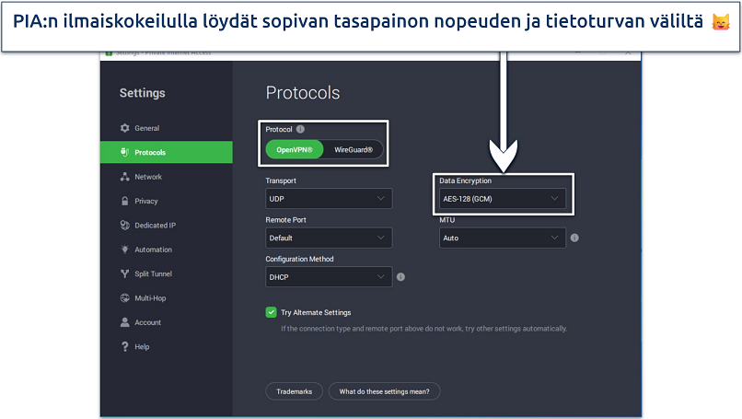Image resolution: width=742 pixels, height=419 pixels.
Task: Click the Multi-Hop icon
Action: 124,298
